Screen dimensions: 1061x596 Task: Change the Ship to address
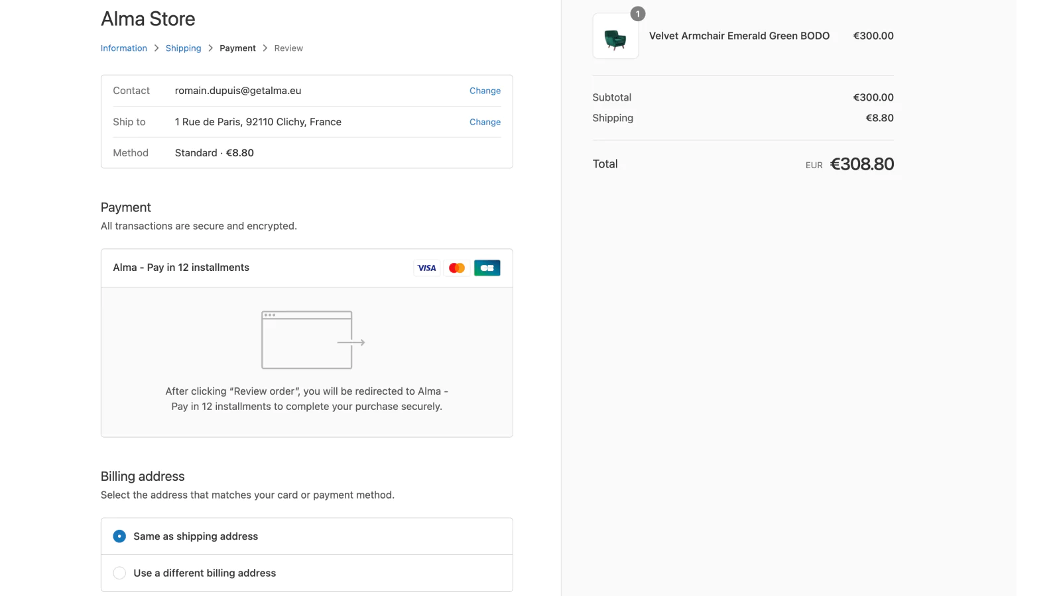click(485, 122)
